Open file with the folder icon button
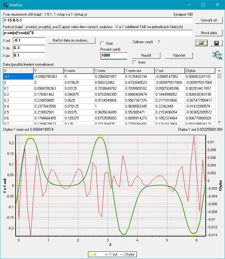Viewport: 225px width, 259px height. tap(201, 43)
